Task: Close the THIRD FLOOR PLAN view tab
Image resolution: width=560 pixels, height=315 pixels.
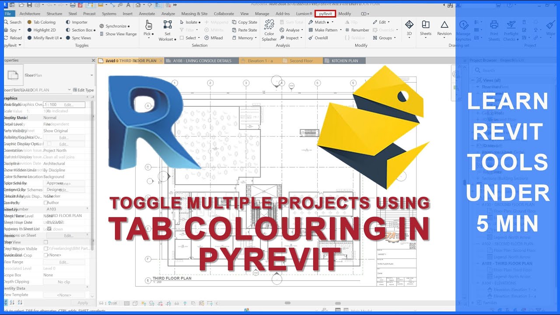Action: [x=161, y=61]
